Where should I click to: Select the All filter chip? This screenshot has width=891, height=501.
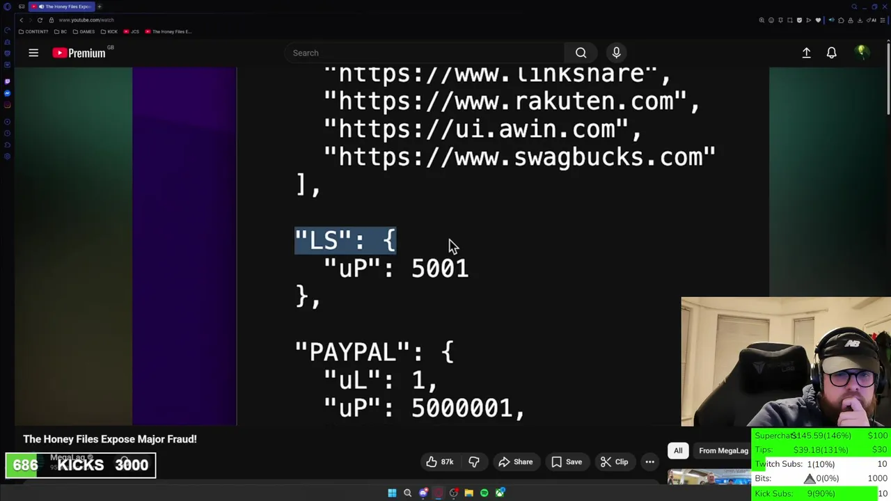pyautogui.click(x=678, y=451)
